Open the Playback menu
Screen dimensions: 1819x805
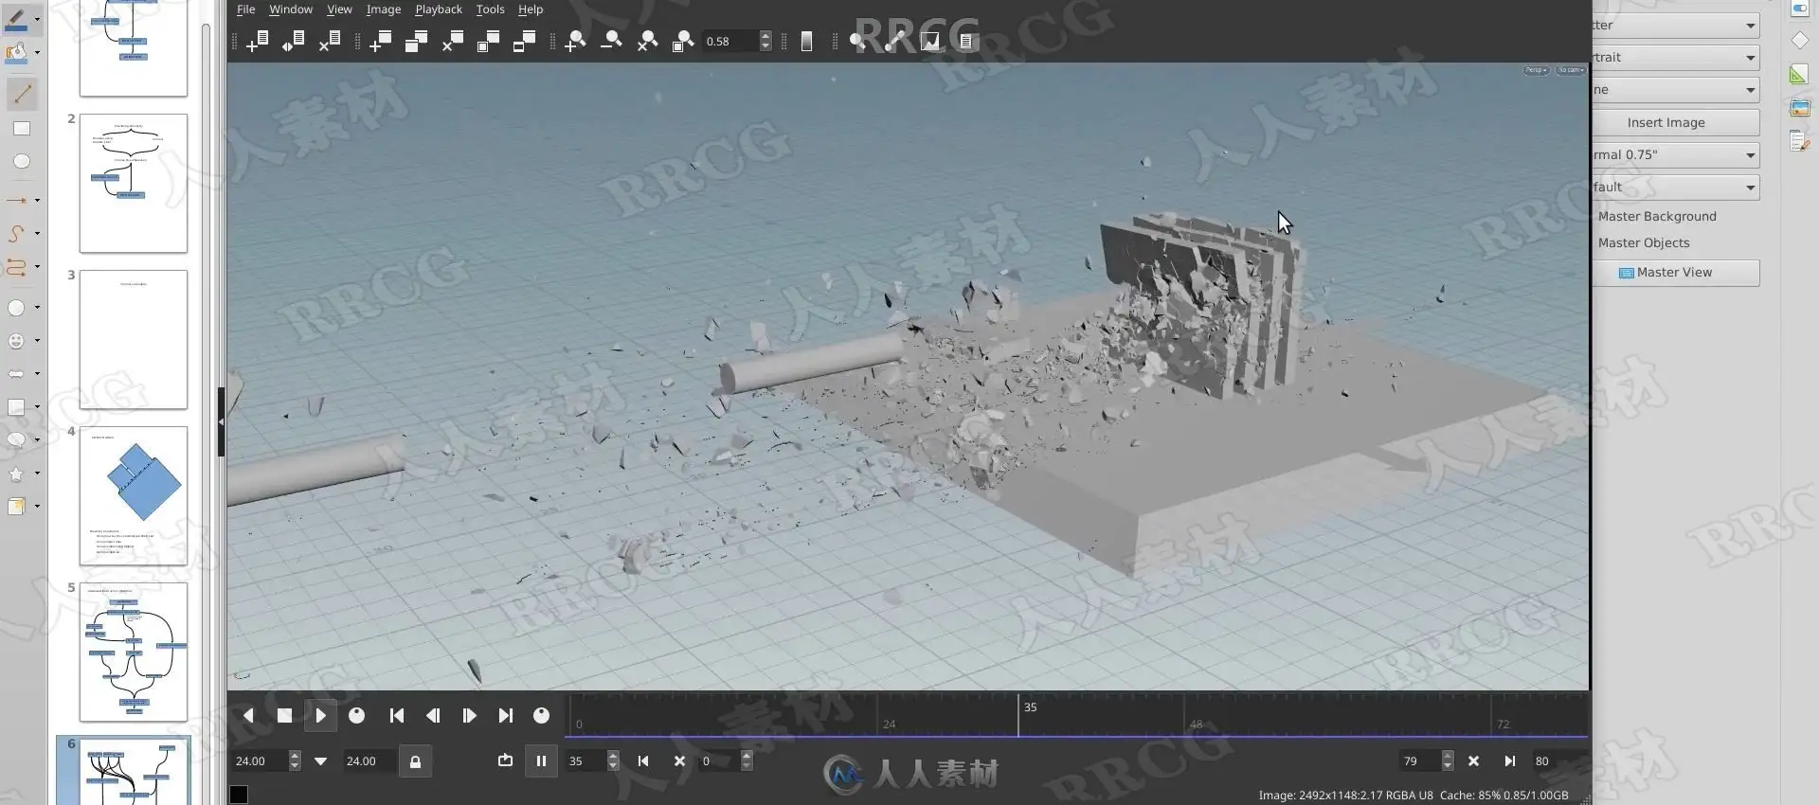coord(439,9)
